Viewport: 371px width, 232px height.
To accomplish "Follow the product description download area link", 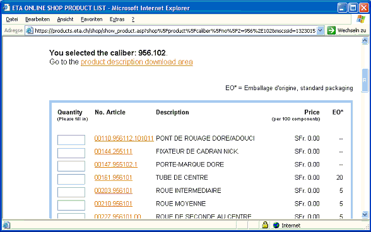I will pos(137,62).
